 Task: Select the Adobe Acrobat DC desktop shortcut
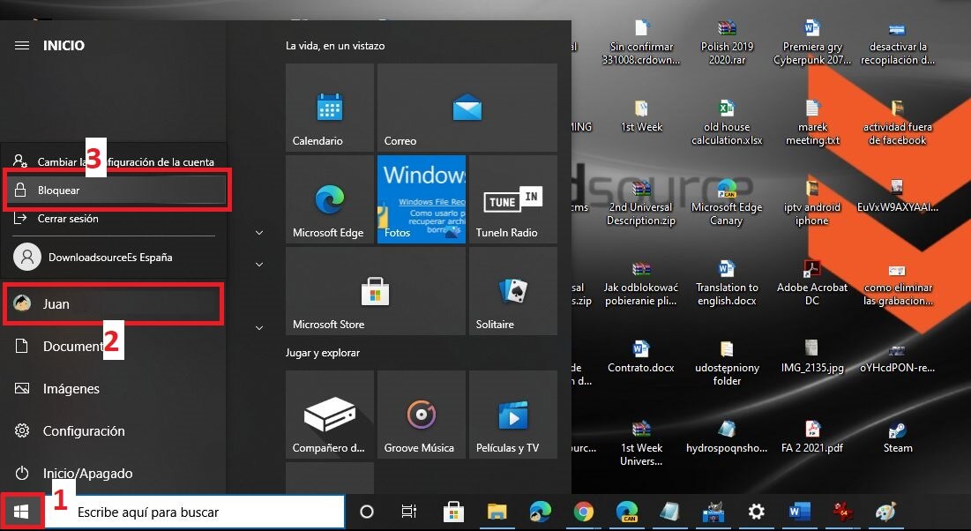[x=812, y=284]
